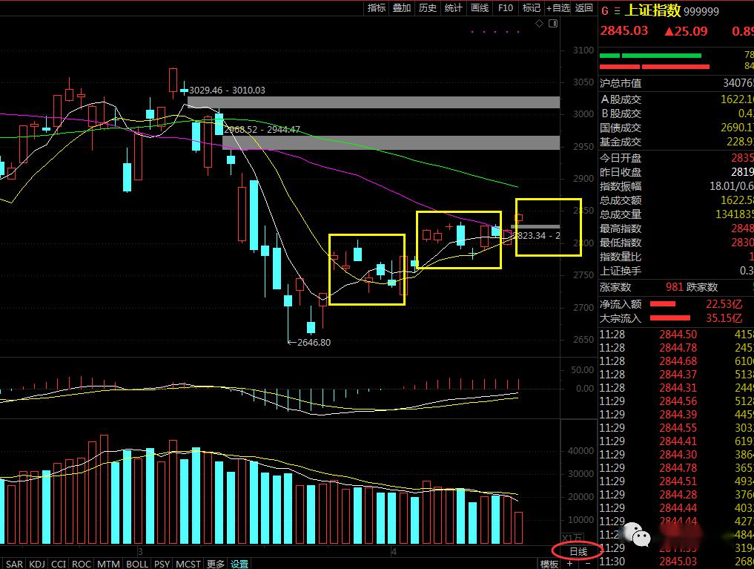Zoom in chart with the plus button
Screen dimensions: 754x569
[569, 564]
